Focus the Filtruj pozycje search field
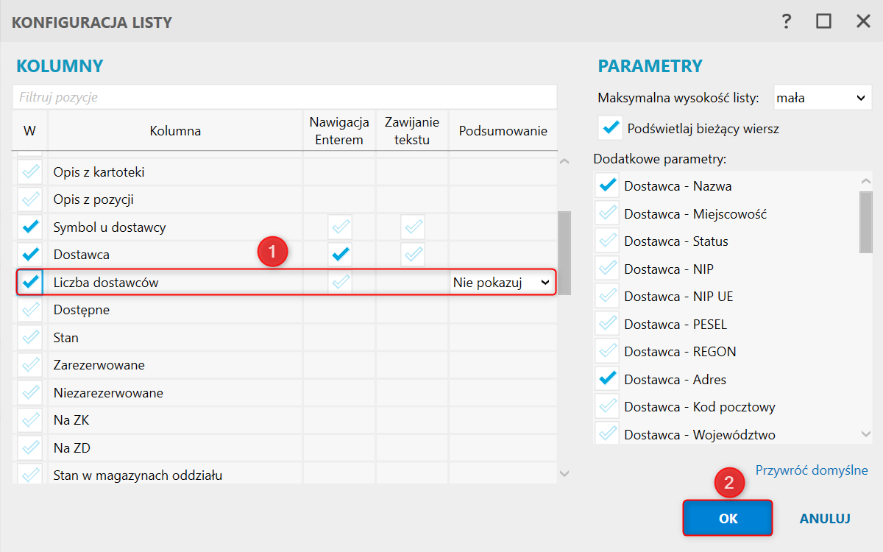The image size is (883, 552). 285,97
